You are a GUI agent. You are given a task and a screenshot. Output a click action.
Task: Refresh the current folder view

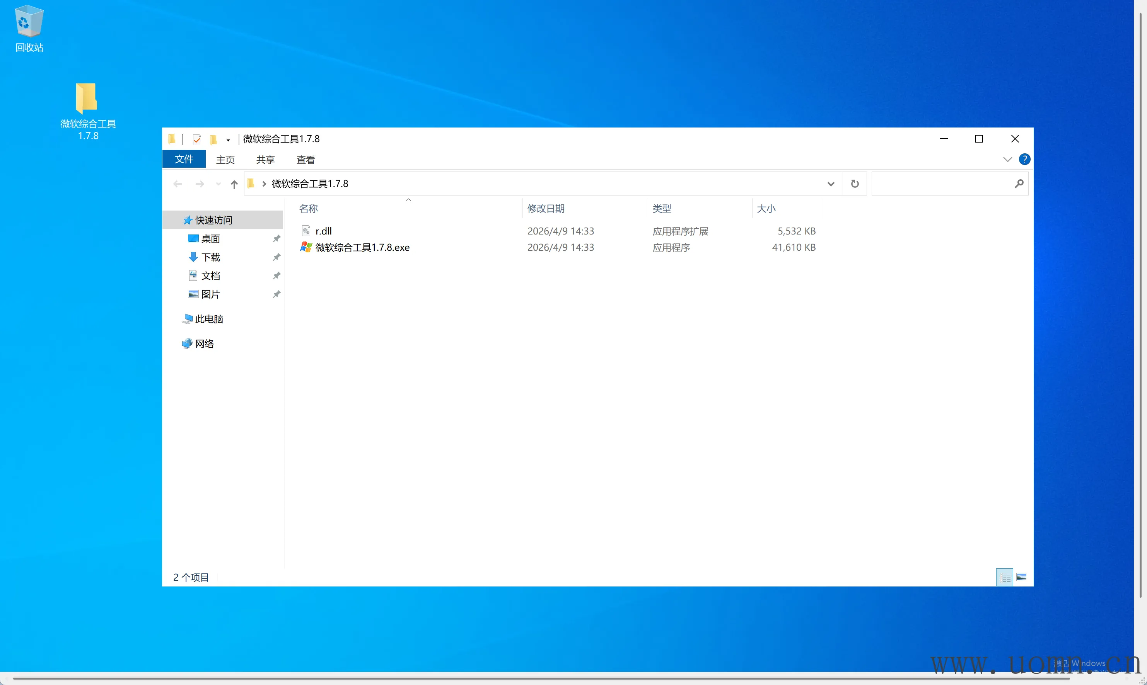coord(855,184)
